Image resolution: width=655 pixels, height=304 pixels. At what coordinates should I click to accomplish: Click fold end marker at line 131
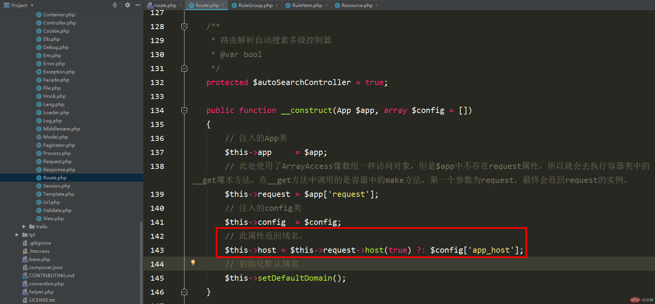(x=184, y=68)
